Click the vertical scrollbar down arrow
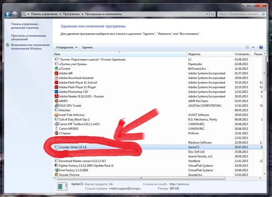Screen dimensions: 272x197 point(265,174)
